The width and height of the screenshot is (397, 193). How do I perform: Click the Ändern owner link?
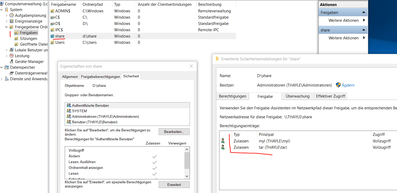pos(348,85)
